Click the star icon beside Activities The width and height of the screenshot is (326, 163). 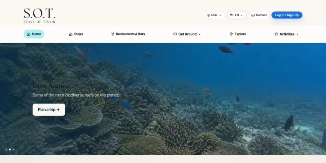(x=276, y=34)
